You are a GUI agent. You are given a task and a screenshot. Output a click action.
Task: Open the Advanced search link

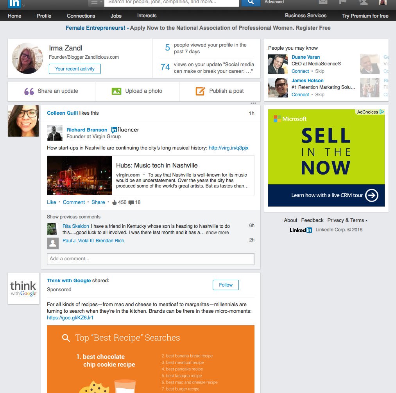tap(274, 2)
